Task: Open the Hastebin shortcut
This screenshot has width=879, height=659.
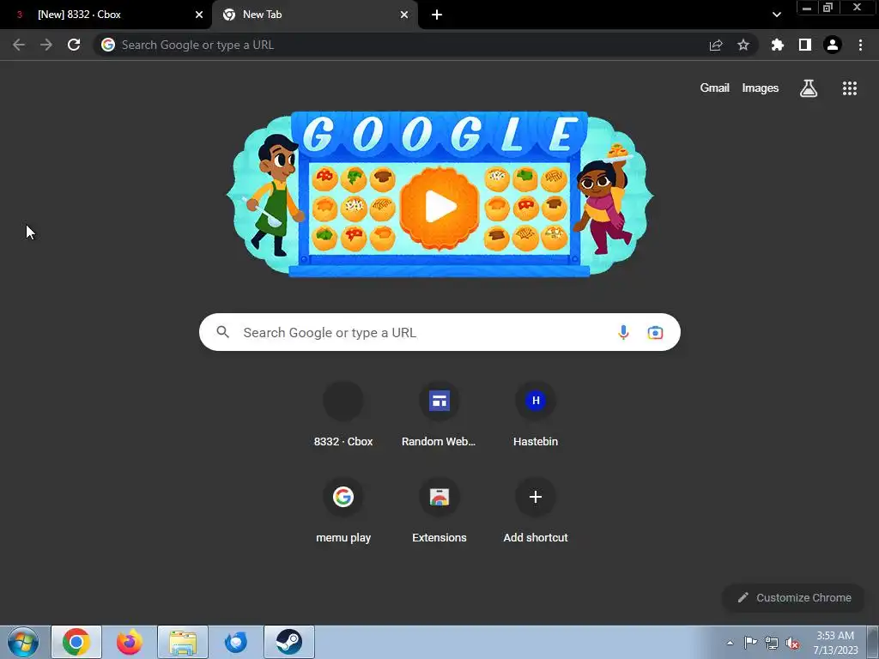Action: (536, 414)
